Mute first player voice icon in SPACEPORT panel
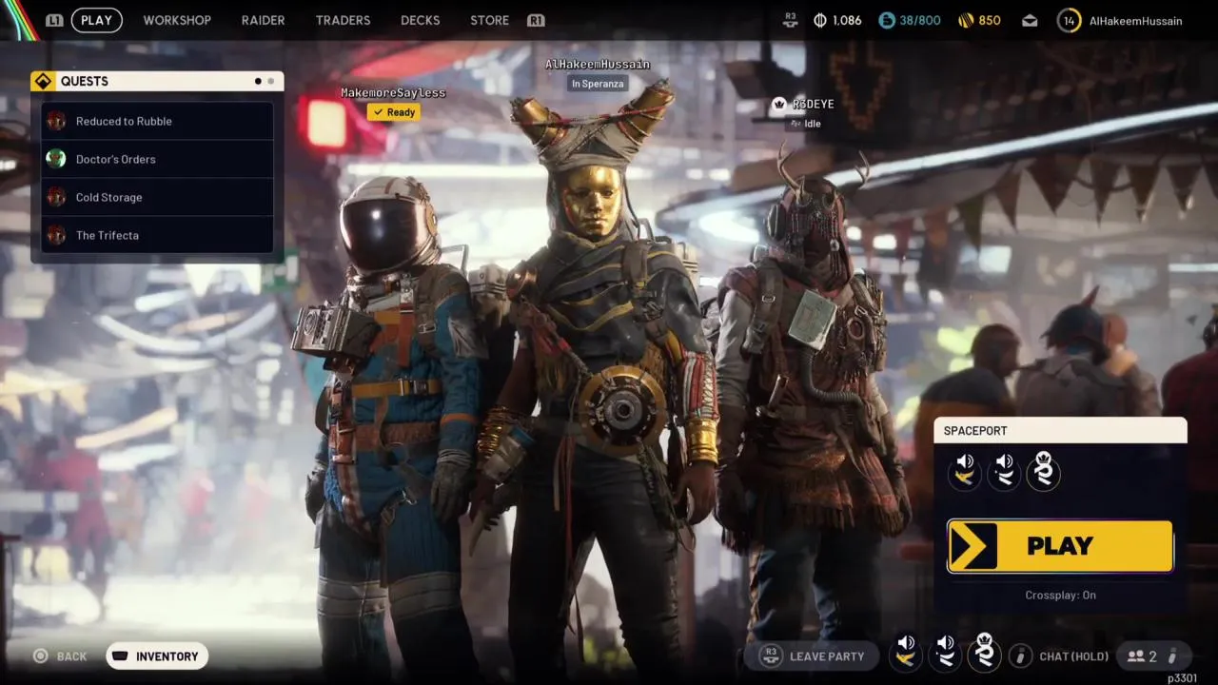The image size is (1218, 685). click(965, 470)
